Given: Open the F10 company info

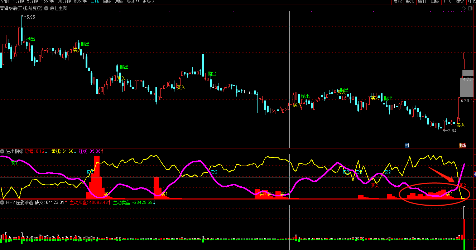Looking at the screenshot, I should click(x=448, y=1).
